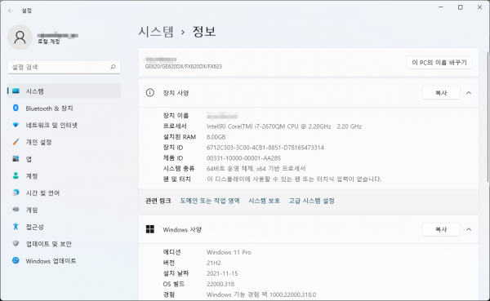The height and width of the screenshot is (301, 490).
Task: Click the gaming controller icon beside 게임
Action: 16,210
